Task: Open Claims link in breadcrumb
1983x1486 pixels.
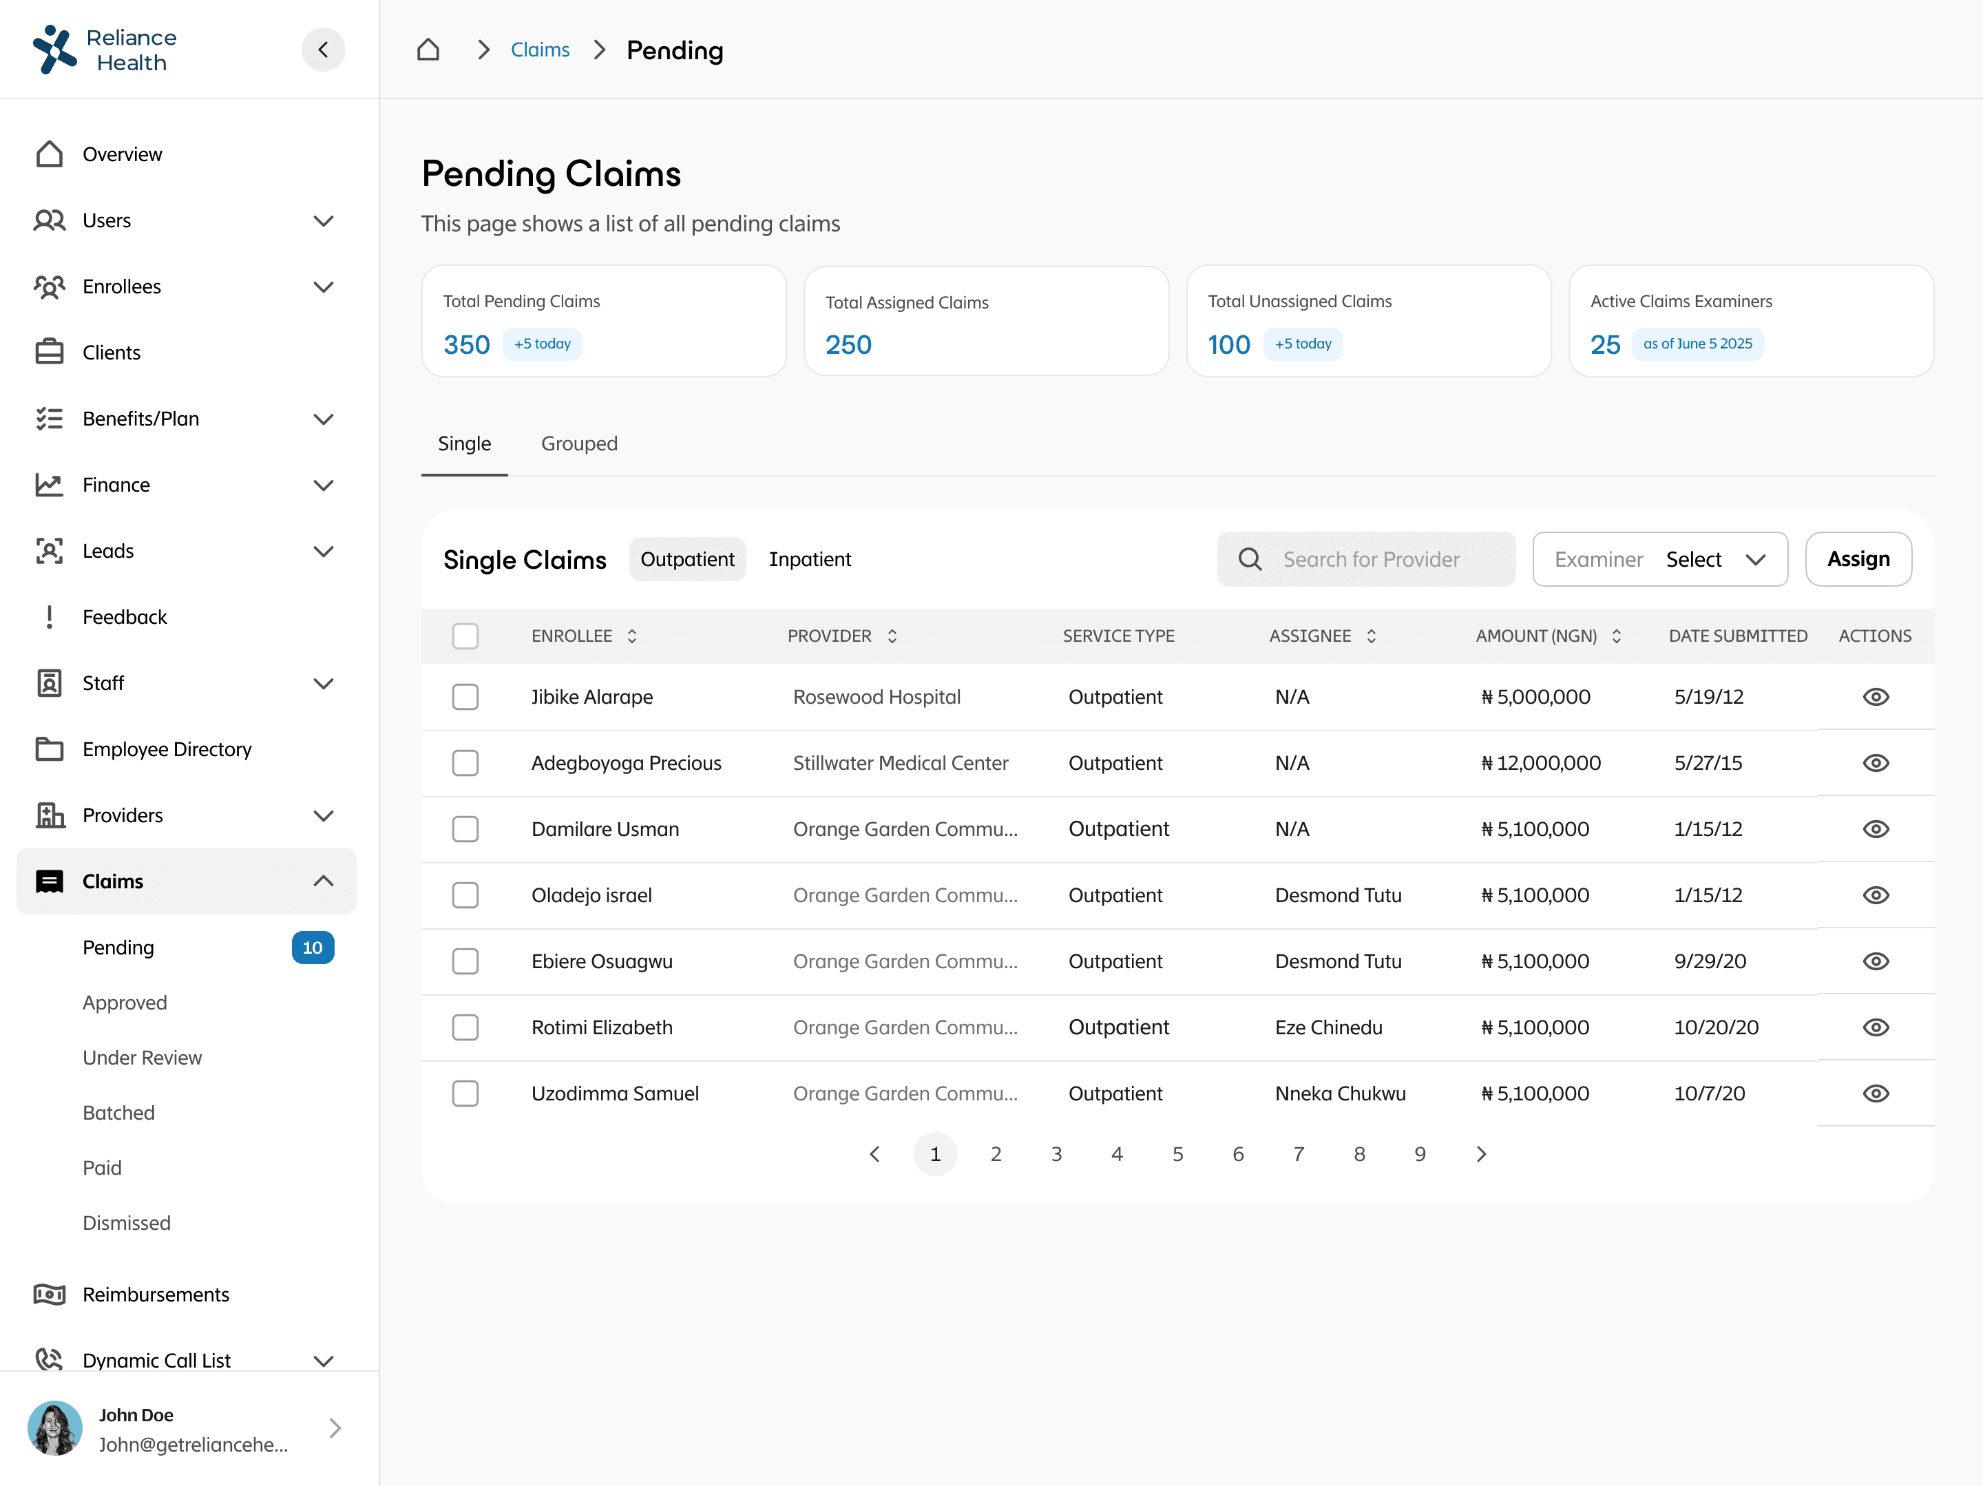Action: [540, 50]
